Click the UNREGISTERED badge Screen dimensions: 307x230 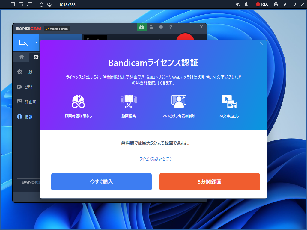57,28
